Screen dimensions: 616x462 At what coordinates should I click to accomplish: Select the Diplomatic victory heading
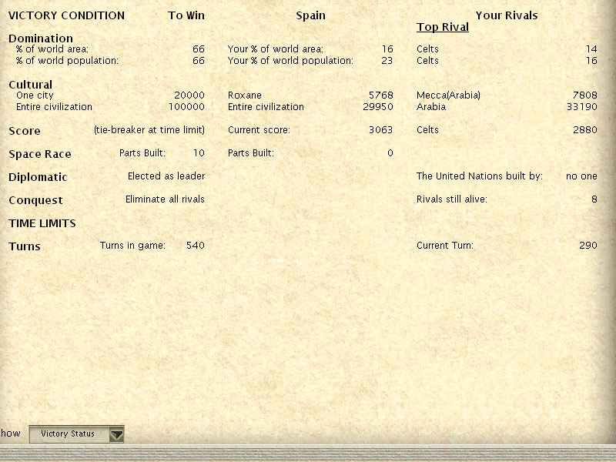click(38, 177)
